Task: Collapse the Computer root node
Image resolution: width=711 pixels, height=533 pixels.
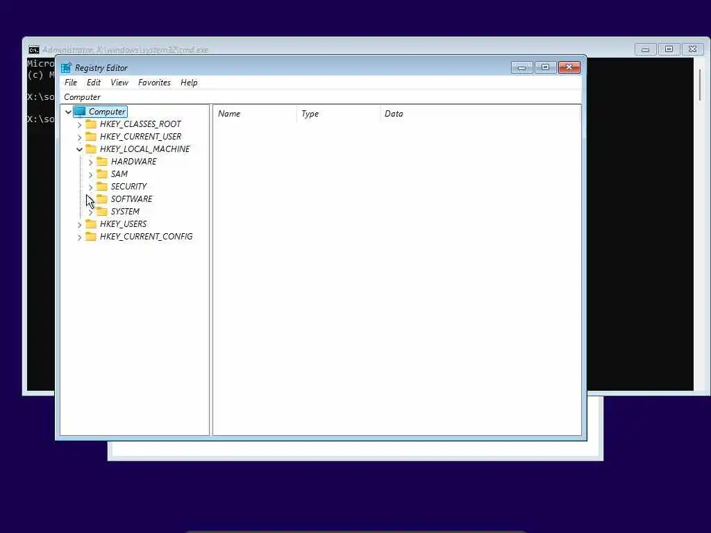Action: point(68,112)
